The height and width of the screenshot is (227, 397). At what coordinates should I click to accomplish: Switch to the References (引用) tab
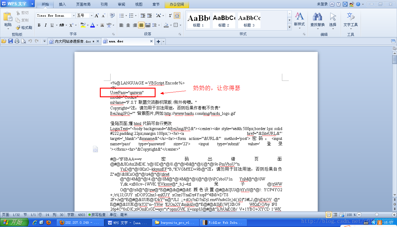click(x=104, y=4)
